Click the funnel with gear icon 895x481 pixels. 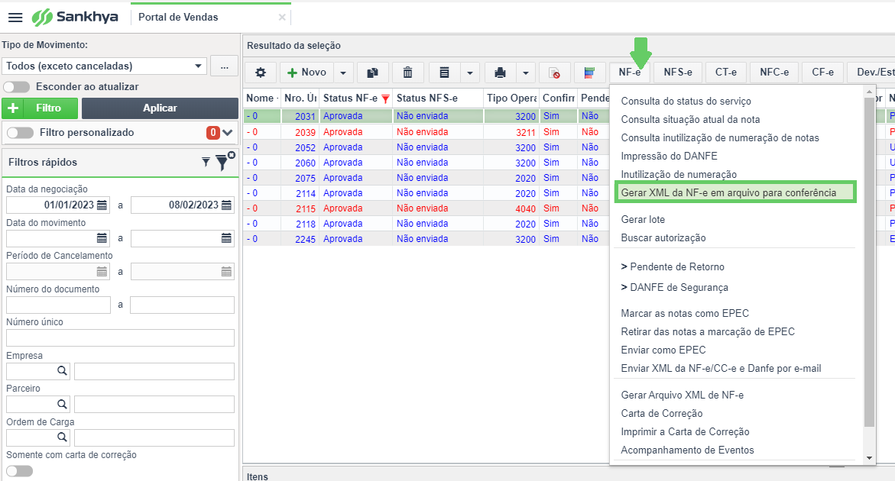224,162
